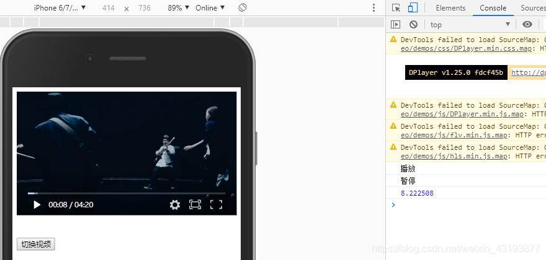Seek along the video progress bar
Image resolution: width=546 pixels, height=260 pixels.
127,193
